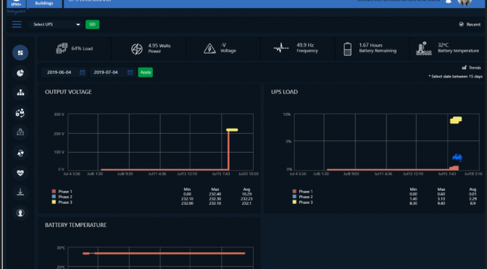
Task: Open the map location icon in sidebar
Action: pos(20,132)
